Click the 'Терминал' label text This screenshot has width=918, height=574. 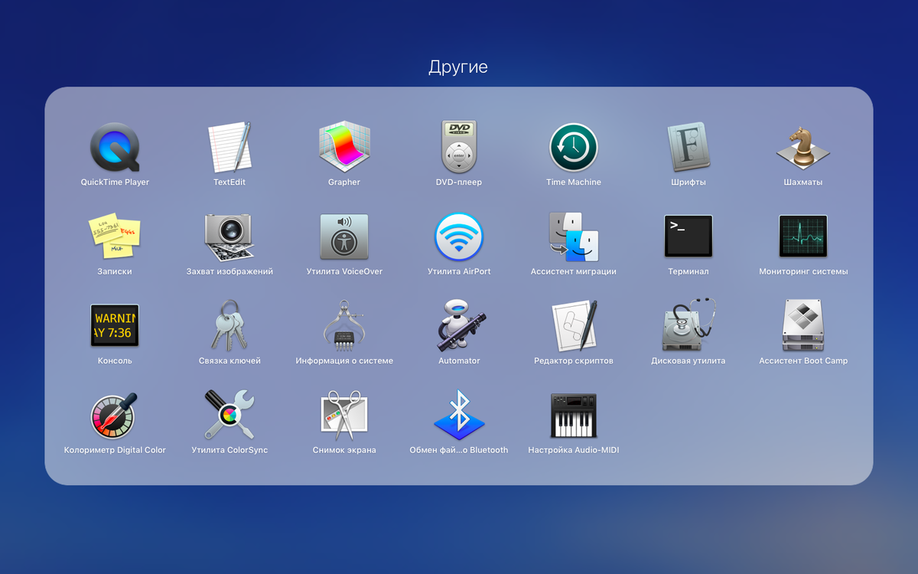[x=688, y=272]
